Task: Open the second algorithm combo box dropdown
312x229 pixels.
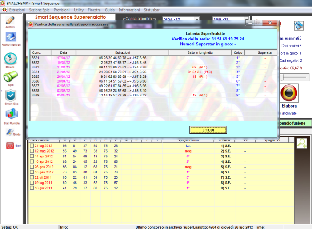Action: coord(247,19)
